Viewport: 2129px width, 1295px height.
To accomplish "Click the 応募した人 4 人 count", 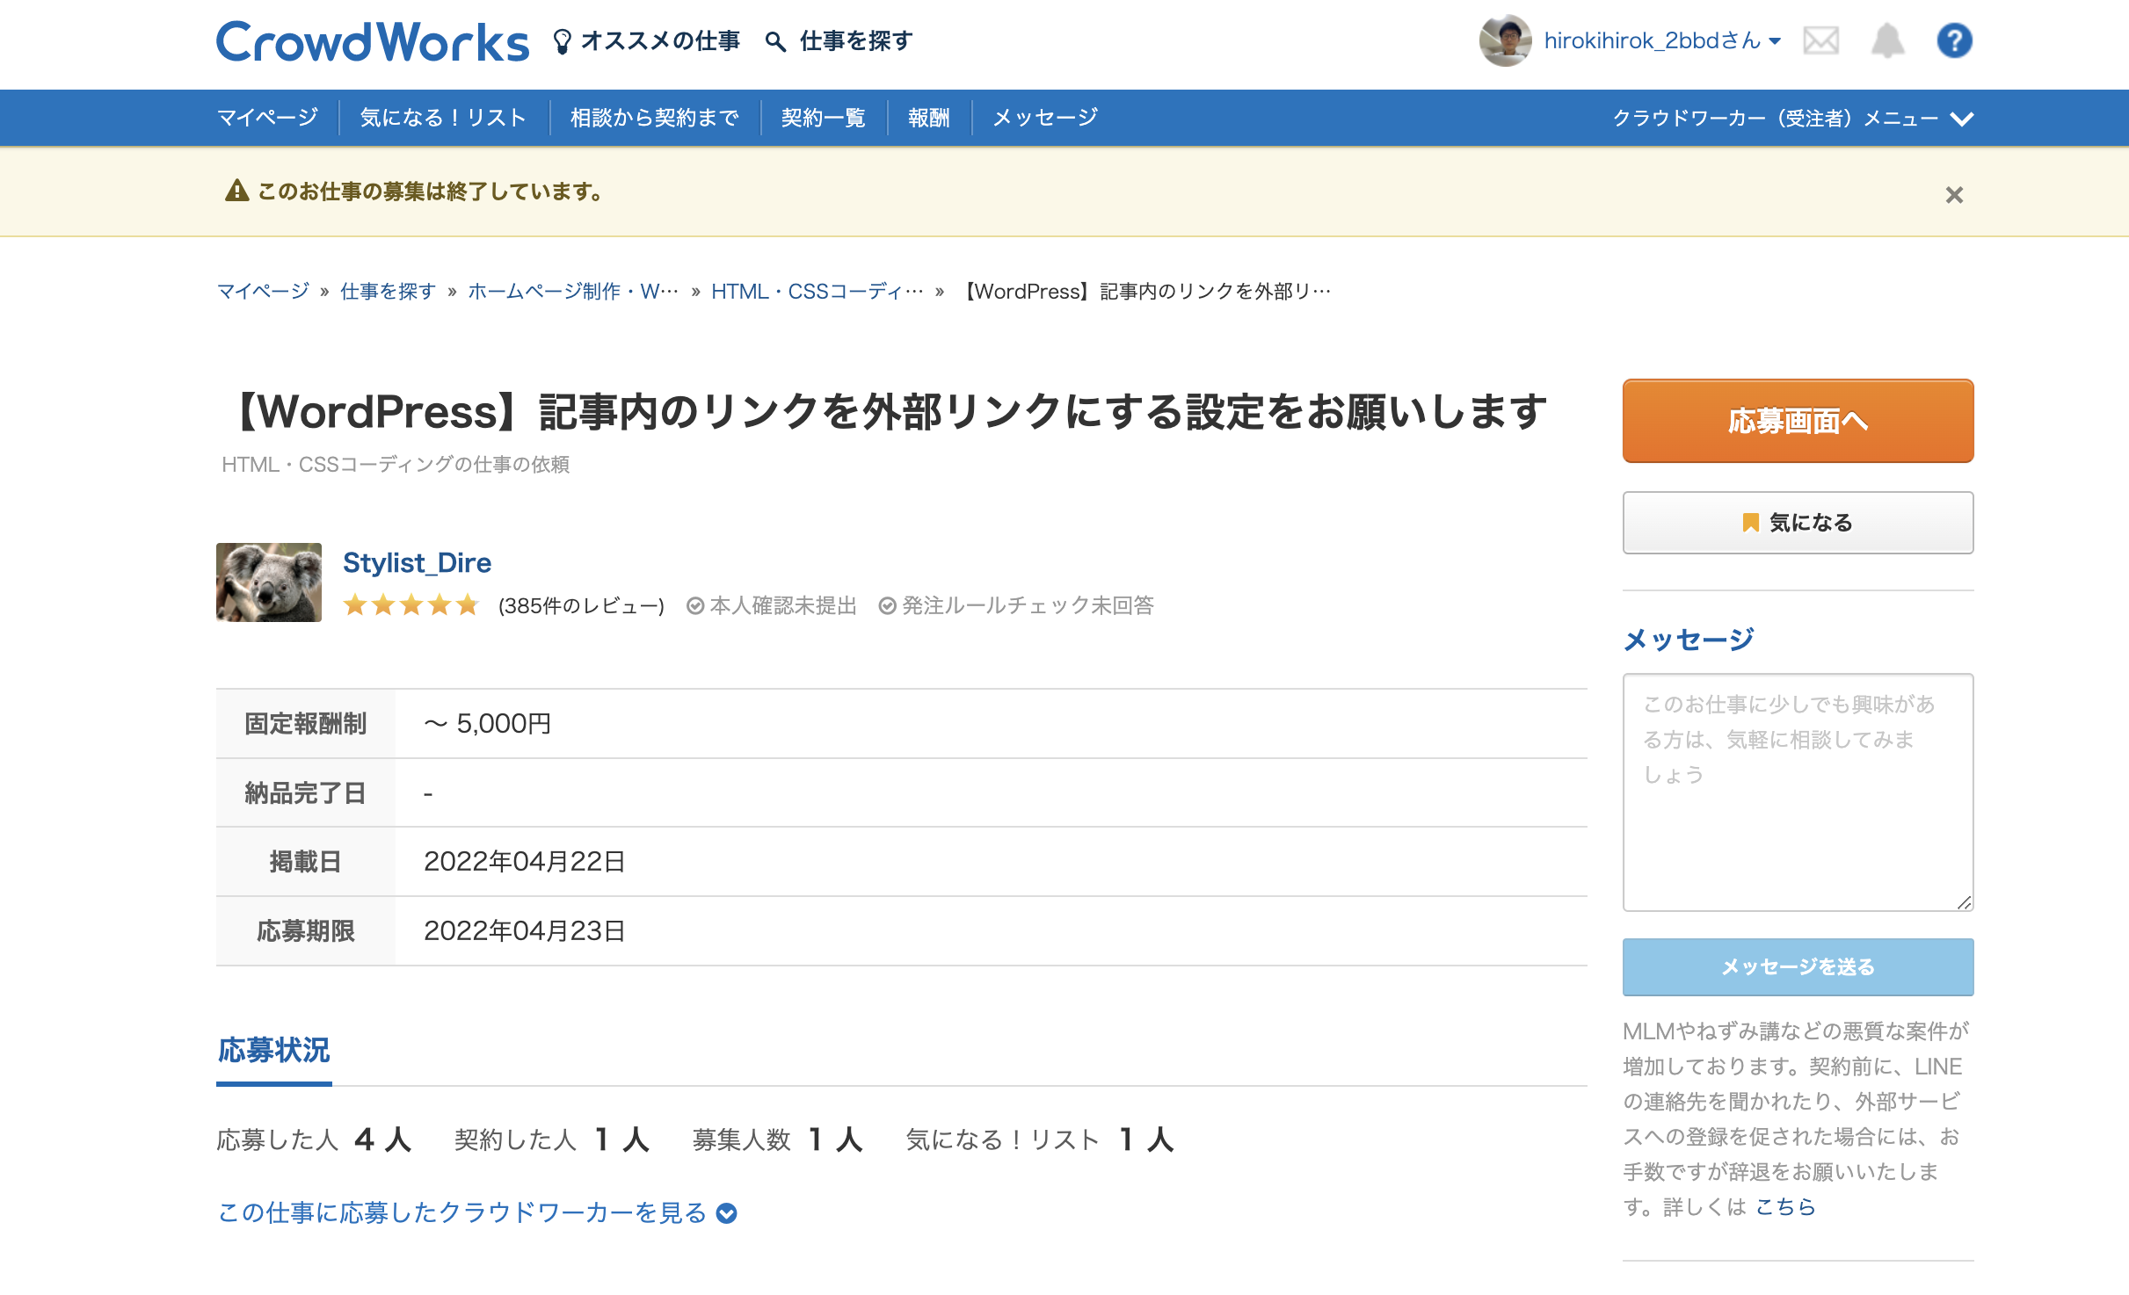I will pos(315,1139).
